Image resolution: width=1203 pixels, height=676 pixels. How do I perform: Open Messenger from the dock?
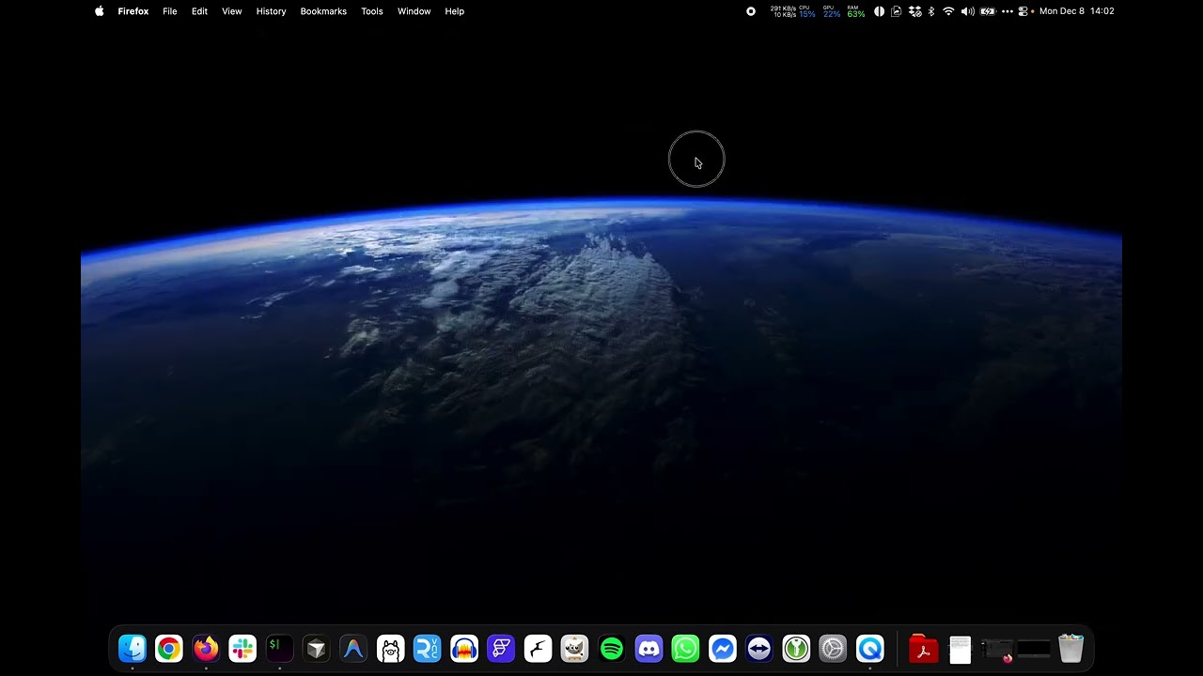click(722, 648)
